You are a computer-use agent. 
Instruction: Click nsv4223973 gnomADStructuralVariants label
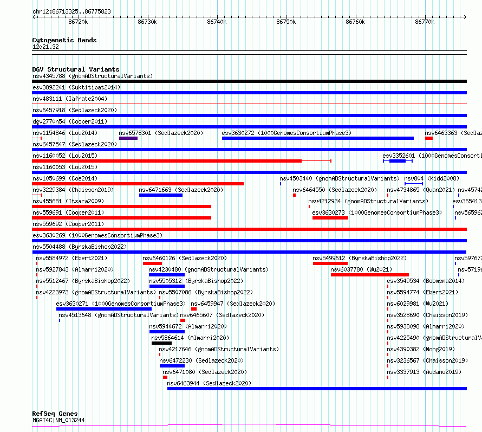pos(96,292)
